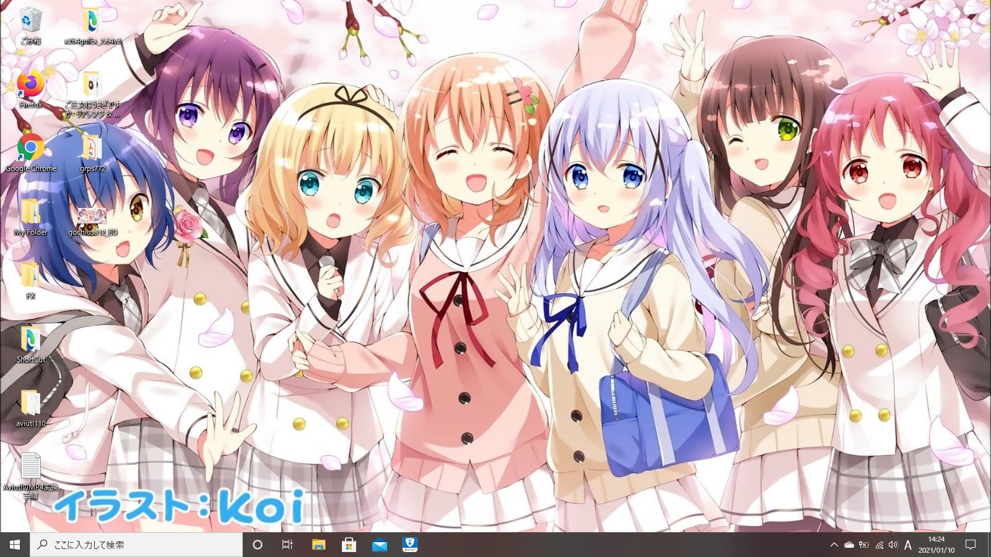The image size is (991, 557).
Task: Select the gochiusa12_ED video thumbnail
Action: (92, 221)
